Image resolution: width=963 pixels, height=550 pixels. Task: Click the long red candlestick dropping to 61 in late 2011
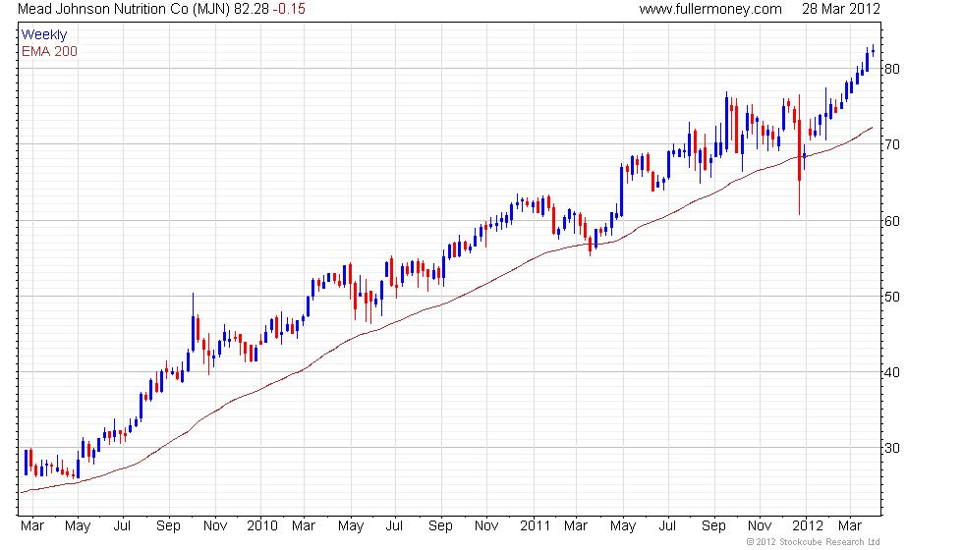799,153
